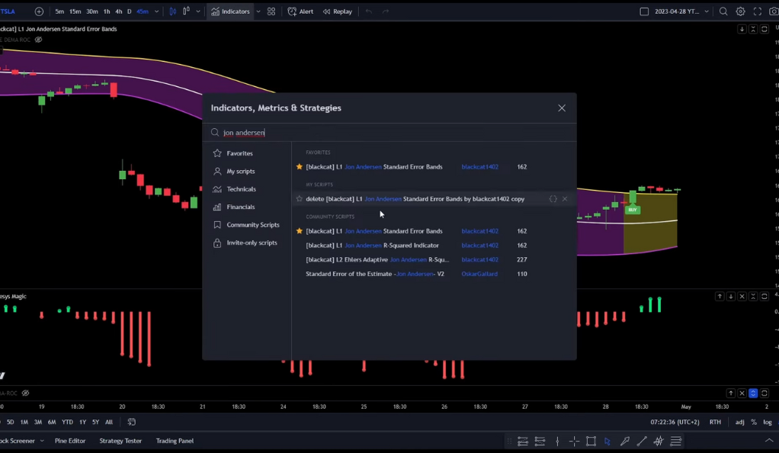779x453 pixels.
Task: Collapse the main price pane
Action: coord(753,29)
